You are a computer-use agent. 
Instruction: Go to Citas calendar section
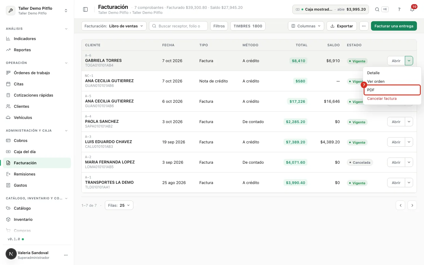pos(37,84)
